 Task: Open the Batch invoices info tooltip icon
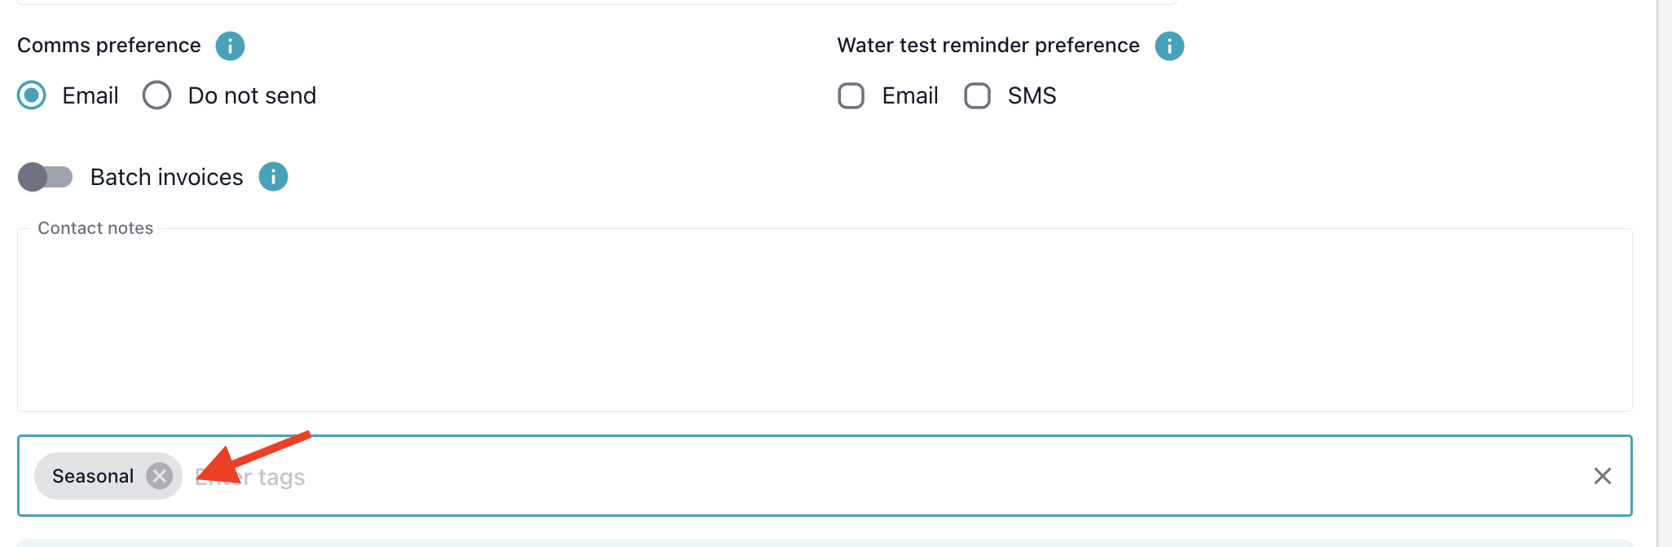tap(273, 176)
